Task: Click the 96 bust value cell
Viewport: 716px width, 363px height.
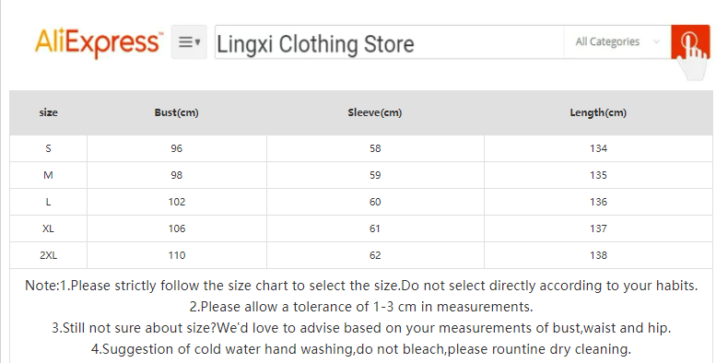Action: (177, 148)
